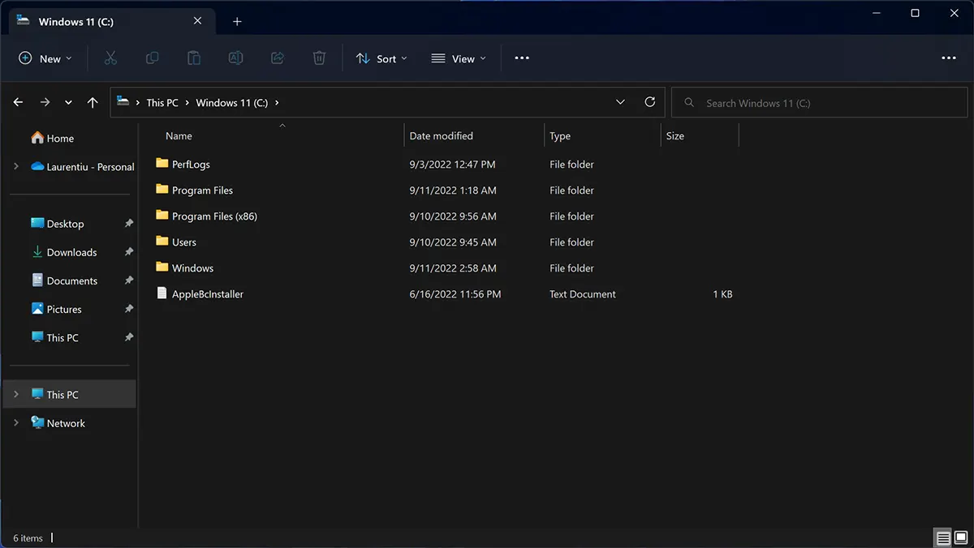The width and height of the screenshot is (974, 548).
Task: Click the pin icon next to Downloads
Action: (128, 252)
